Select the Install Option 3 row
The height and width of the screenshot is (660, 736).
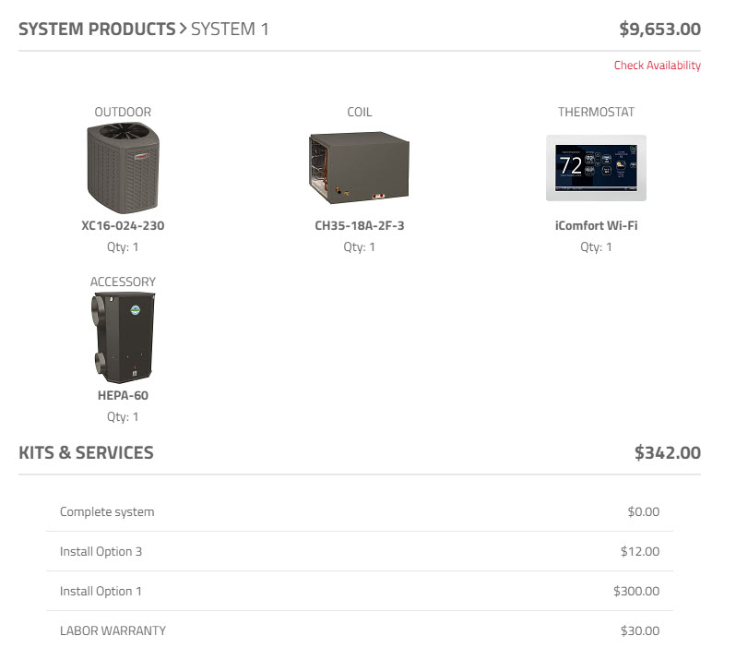tap(360, 551)
